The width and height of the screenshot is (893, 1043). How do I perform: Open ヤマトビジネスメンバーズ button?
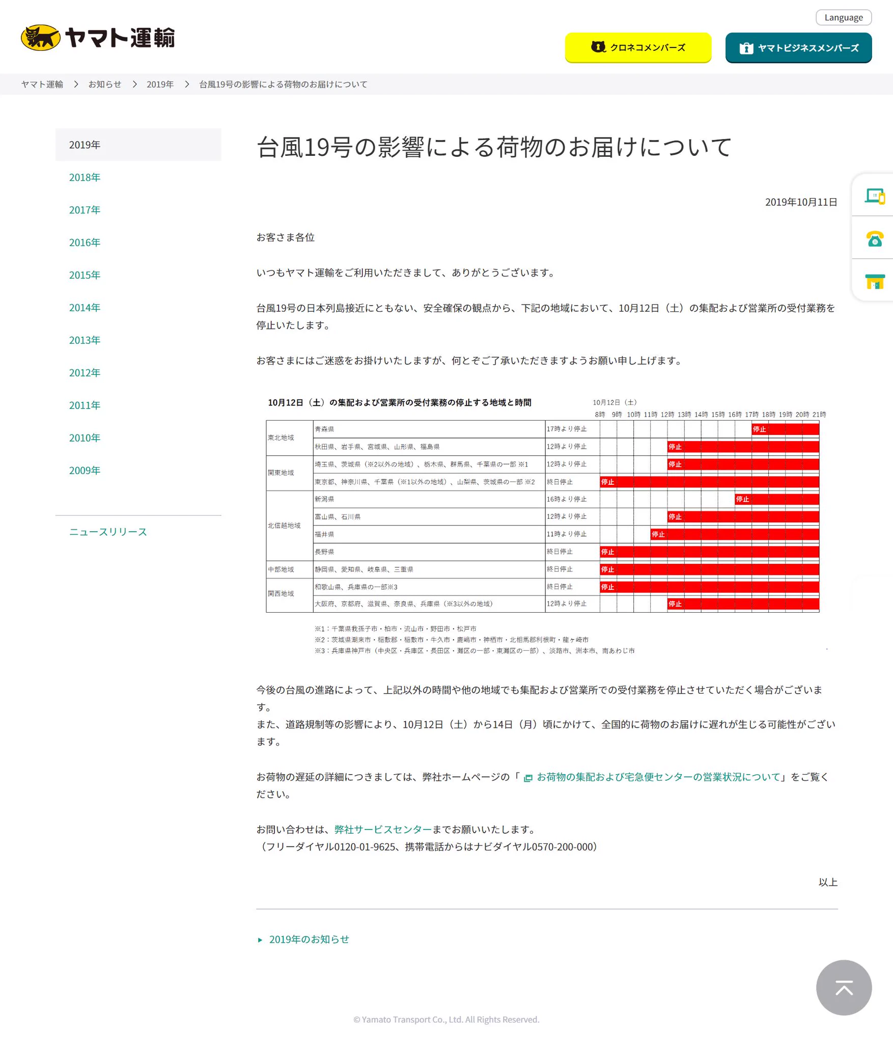click(x=798, y=47)
